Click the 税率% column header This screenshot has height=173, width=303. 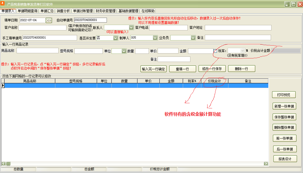pyautogui.click(x=192, y=81)
